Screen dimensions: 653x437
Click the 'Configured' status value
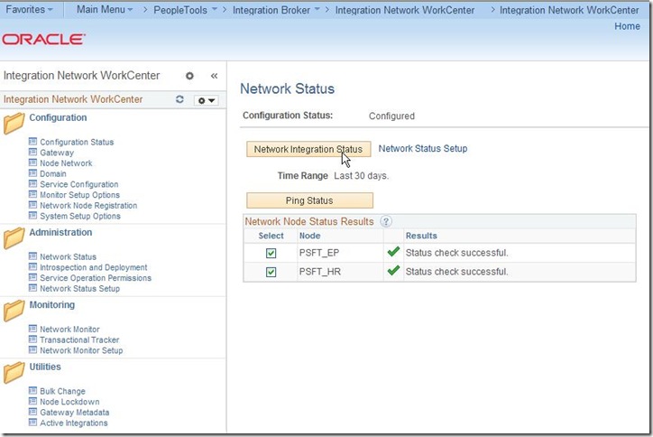tap(391, 116)
